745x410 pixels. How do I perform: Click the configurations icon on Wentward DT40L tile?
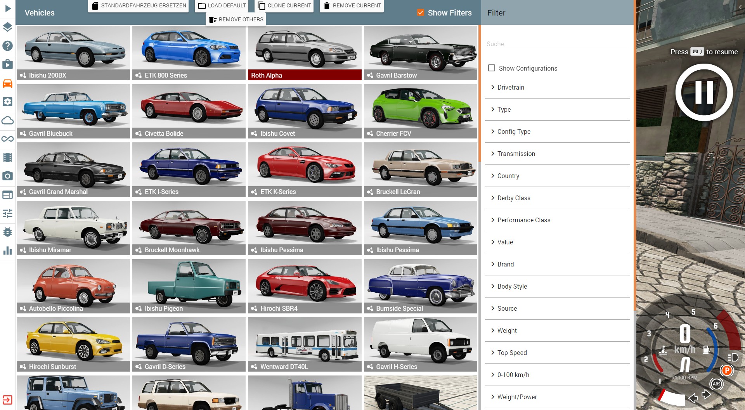click(x=254, y=367)
